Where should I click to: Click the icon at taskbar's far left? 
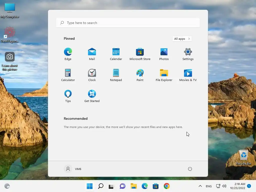coord(7,186)
